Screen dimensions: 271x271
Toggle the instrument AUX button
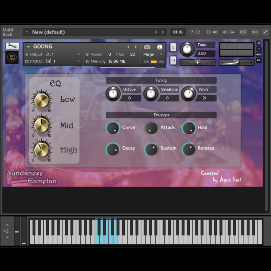tap(259, 55)
